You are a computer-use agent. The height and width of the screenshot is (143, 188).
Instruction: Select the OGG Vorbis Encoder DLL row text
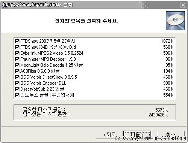[43, 83]
